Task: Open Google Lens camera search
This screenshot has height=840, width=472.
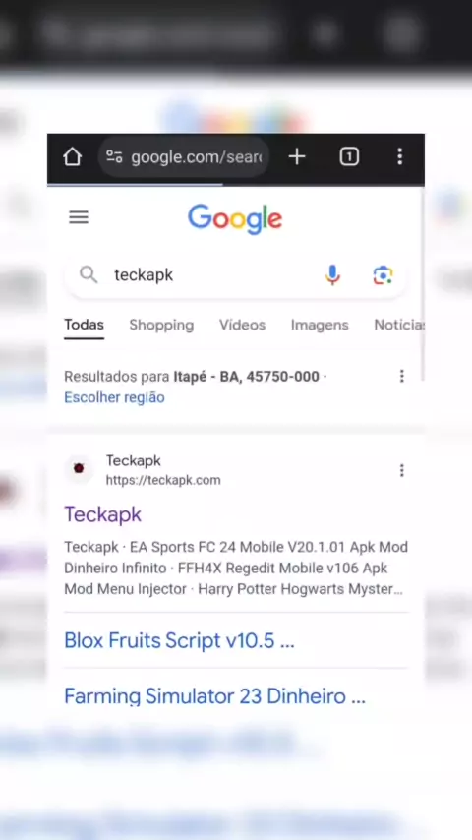Action: point(383,275)
